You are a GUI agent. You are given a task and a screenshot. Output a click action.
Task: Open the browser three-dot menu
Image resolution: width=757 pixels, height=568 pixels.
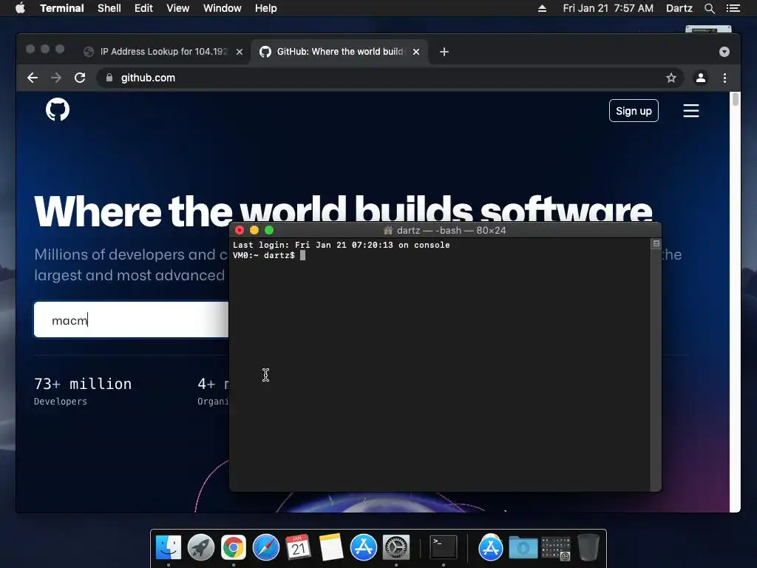tap(724, 78)
